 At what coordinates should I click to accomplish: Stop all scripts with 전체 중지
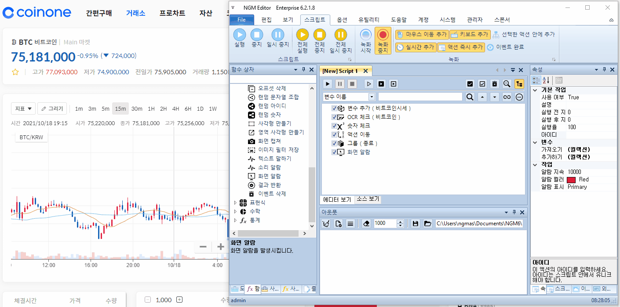(x=320, y=41)
